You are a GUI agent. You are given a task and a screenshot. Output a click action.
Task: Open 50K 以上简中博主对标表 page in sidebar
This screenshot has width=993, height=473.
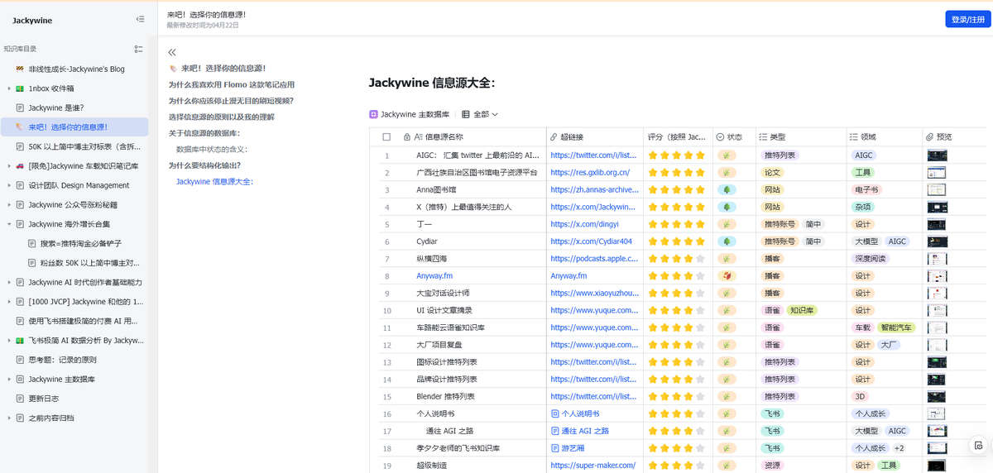[x=75, y=146]
